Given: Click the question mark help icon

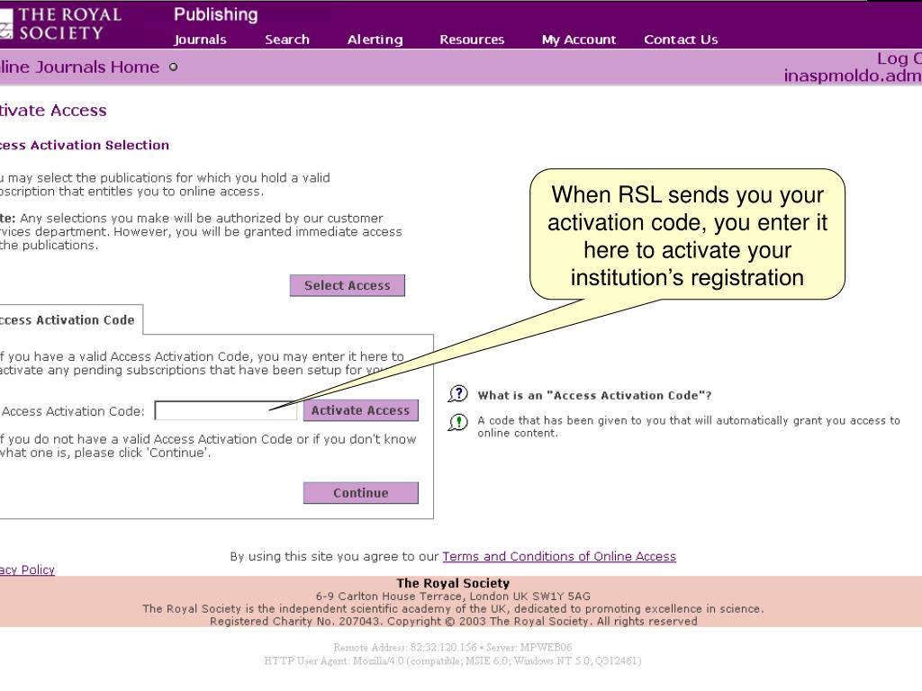Looking at the screenshot, I should pos(458,394).
